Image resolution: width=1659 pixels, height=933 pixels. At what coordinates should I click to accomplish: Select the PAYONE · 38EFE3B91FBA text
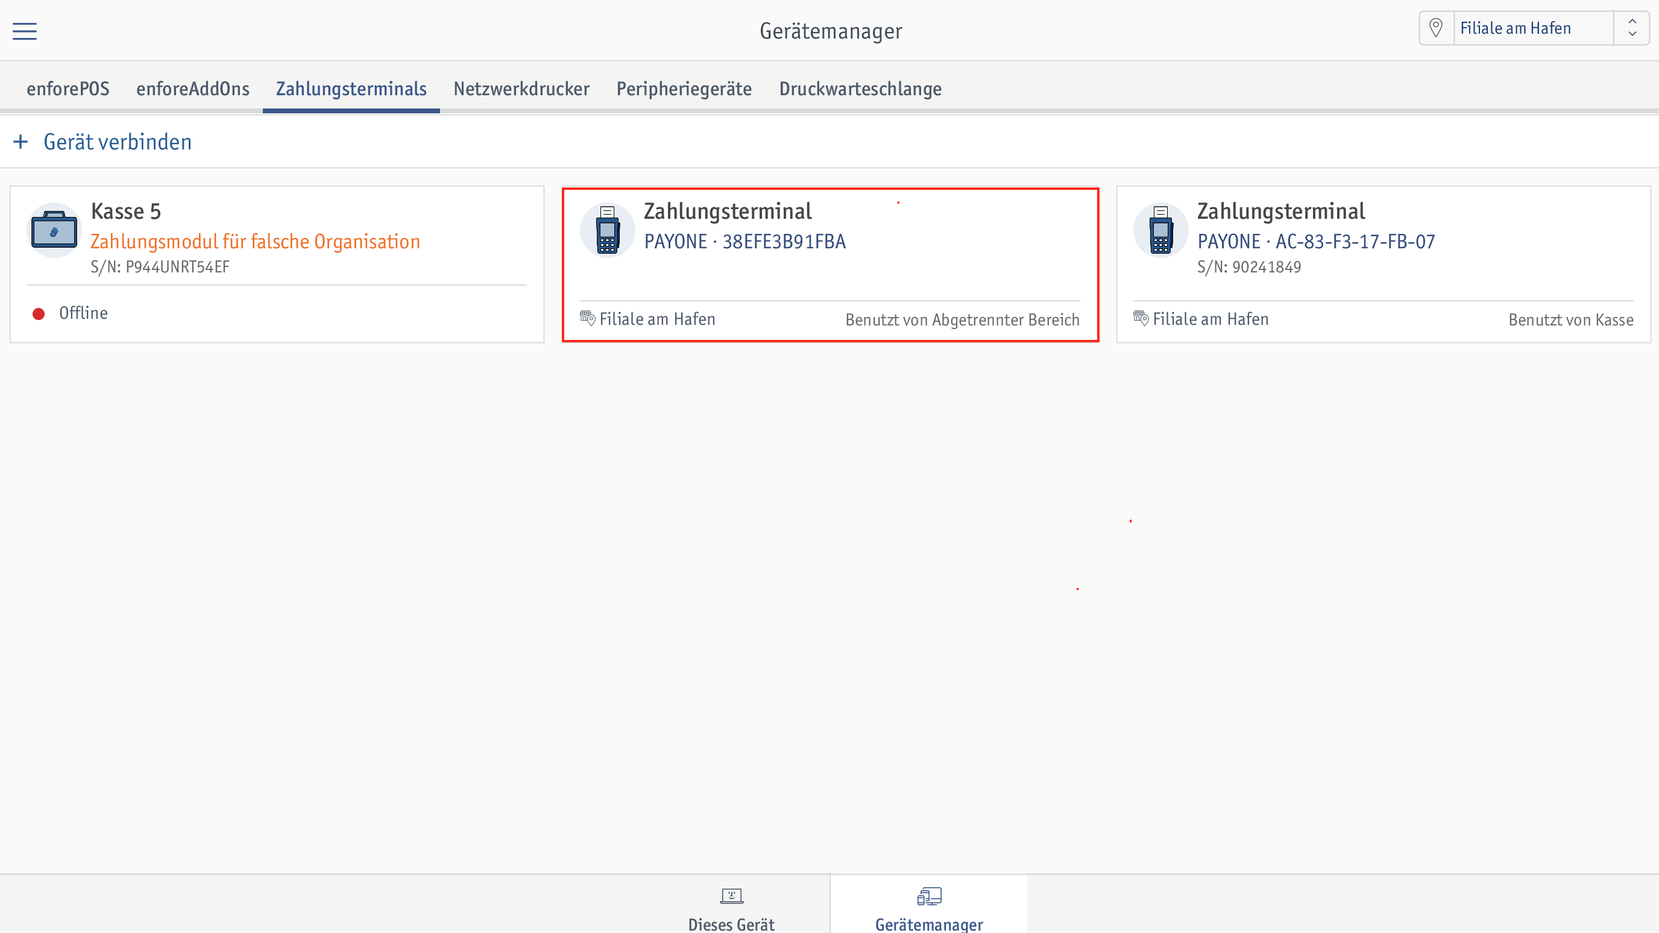point(745,242)
